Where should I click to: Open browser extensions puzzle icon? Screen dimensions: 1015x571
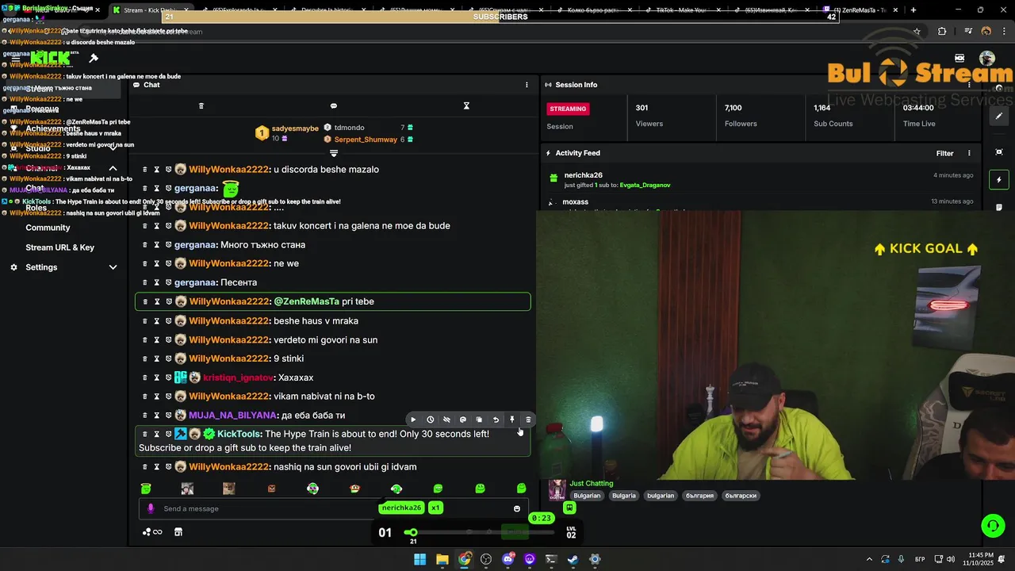pyautogui.click(x=942, y=31)
